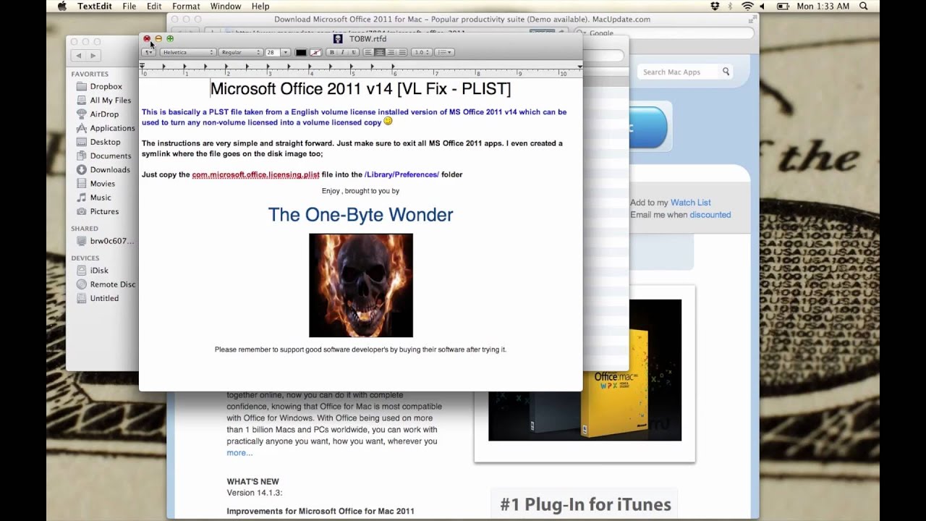Open Dropbox in Finder sidebar
This screenshot has width=926, height=521.
point(106,87)
